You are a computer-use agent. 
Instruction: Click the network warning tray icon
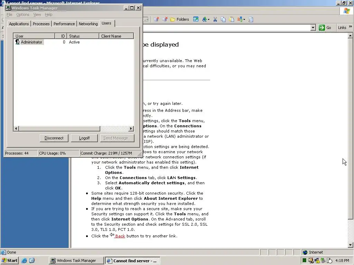click(x=317, y=261)
